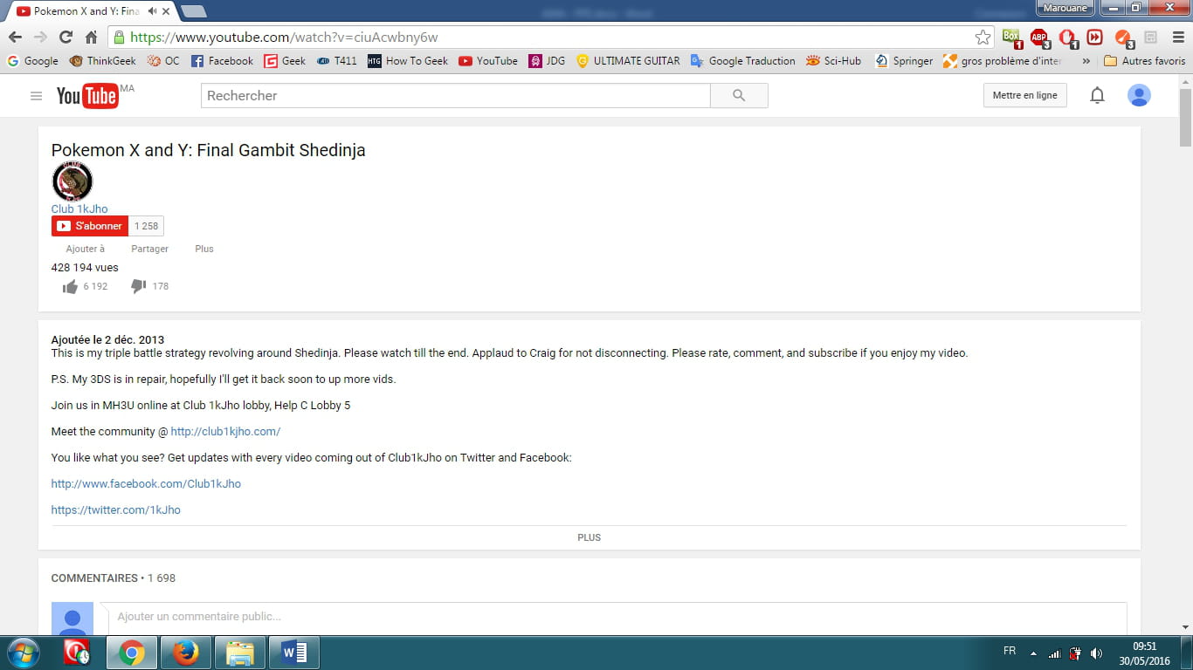
Task: Subscribe with the S'abonner button
Action: coord(90,226)
